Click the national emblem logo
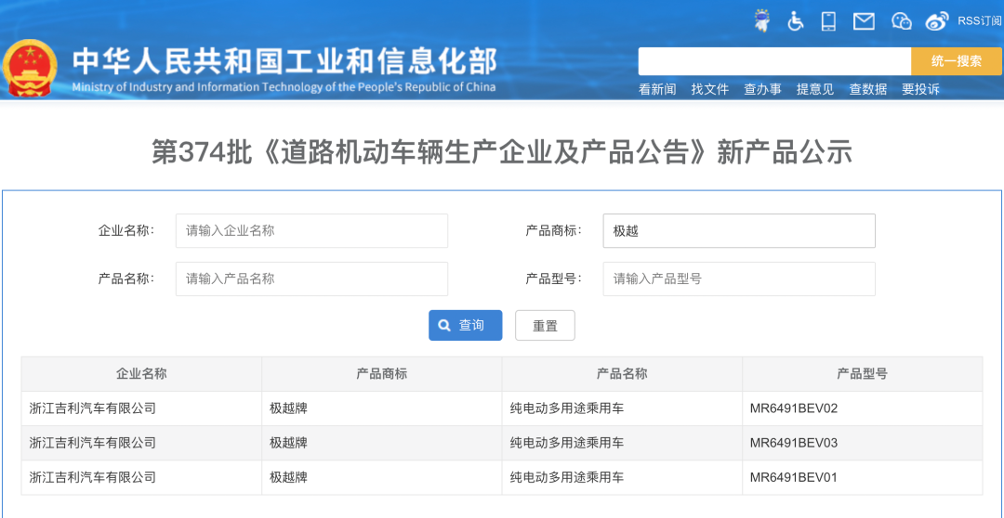The height and width of the screenshot is (518, 1004). coord(30,68)
